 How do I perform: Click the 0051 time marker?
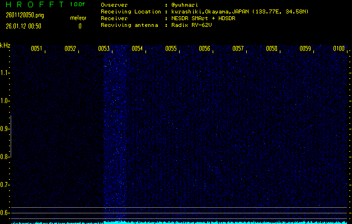36,49
